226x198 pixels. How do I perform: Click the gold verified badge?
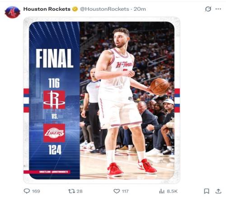point(75,9)
